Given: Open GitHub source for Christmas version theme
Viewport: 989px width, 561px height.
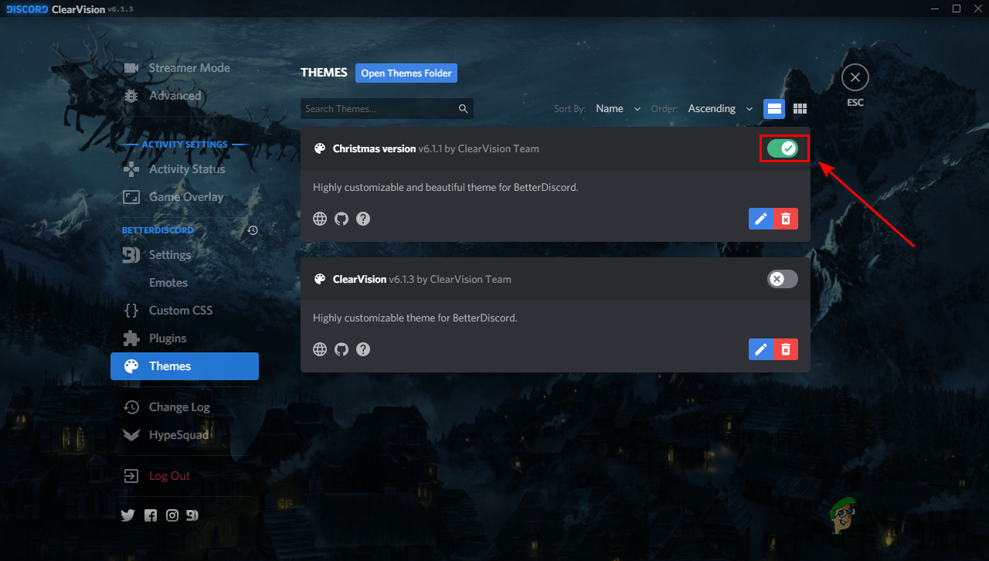Looking at the screenshot, I should [x=342, y=219].
